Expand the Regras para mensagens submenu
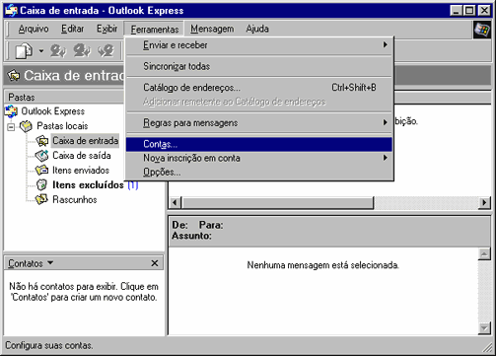496x356 pixels. 259,123
